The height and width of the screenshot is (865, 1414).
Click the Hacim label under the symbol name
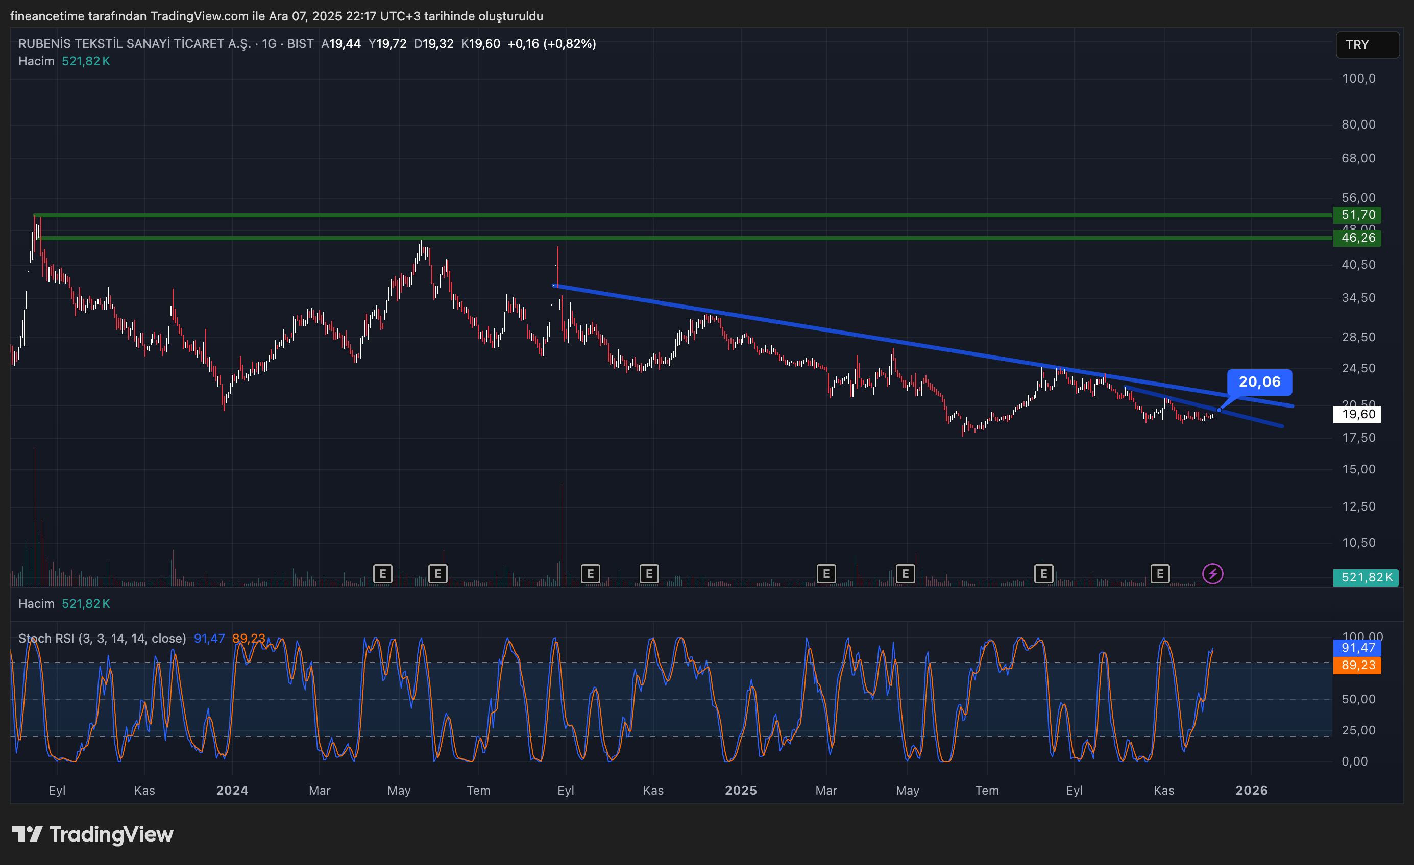click(x=36, y=61)
